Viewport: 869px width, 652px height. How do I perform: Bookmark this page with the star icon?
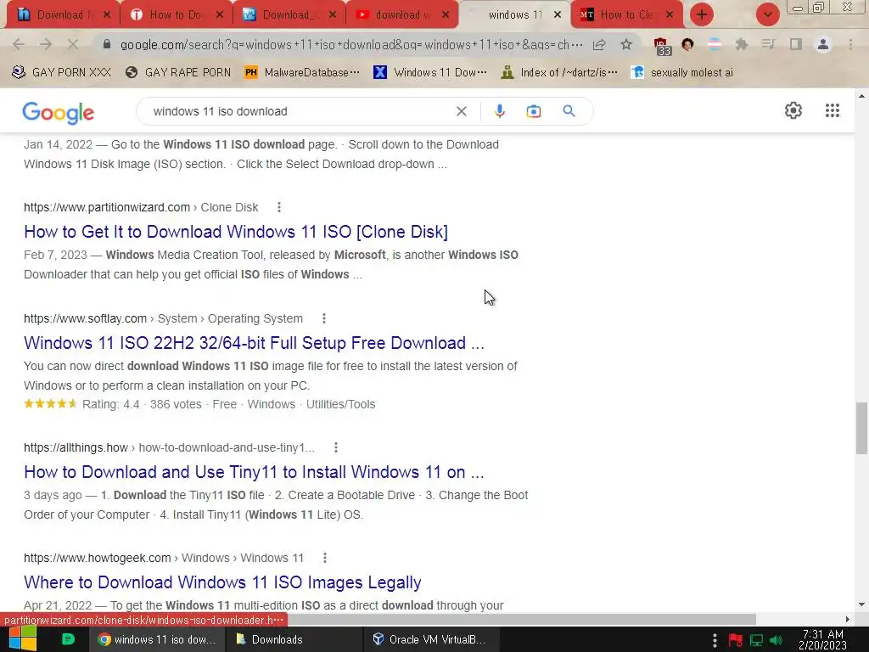[626, 44]
